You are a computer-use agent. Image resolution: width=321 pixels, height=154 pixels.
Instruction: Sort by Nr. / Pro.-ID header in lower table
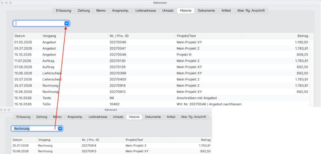click(90, 140)
